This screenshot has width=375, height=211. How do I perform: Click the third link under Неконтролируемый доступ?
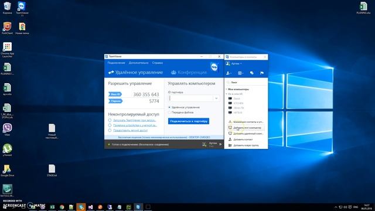click(130, 130)
